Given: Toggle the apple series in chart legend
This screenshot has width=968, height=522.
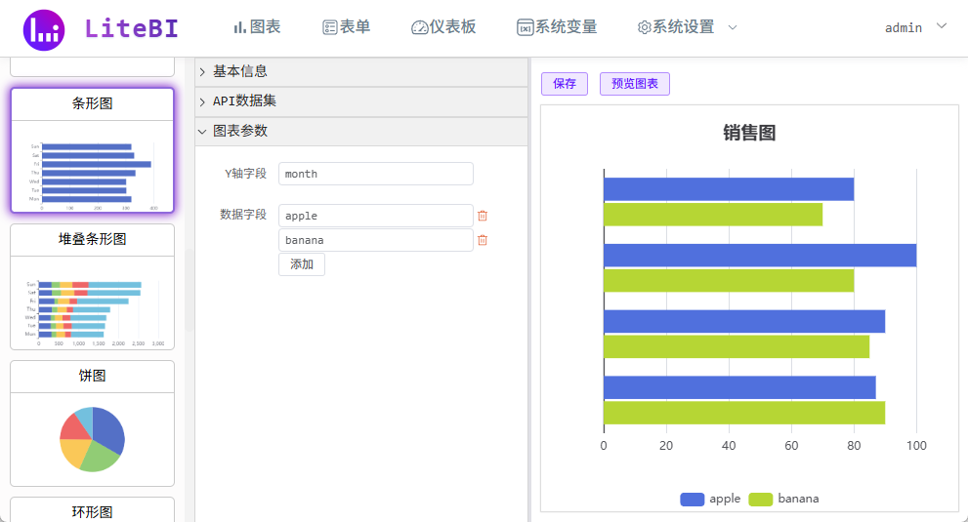Looking at the screenshot, I should 710,499.
